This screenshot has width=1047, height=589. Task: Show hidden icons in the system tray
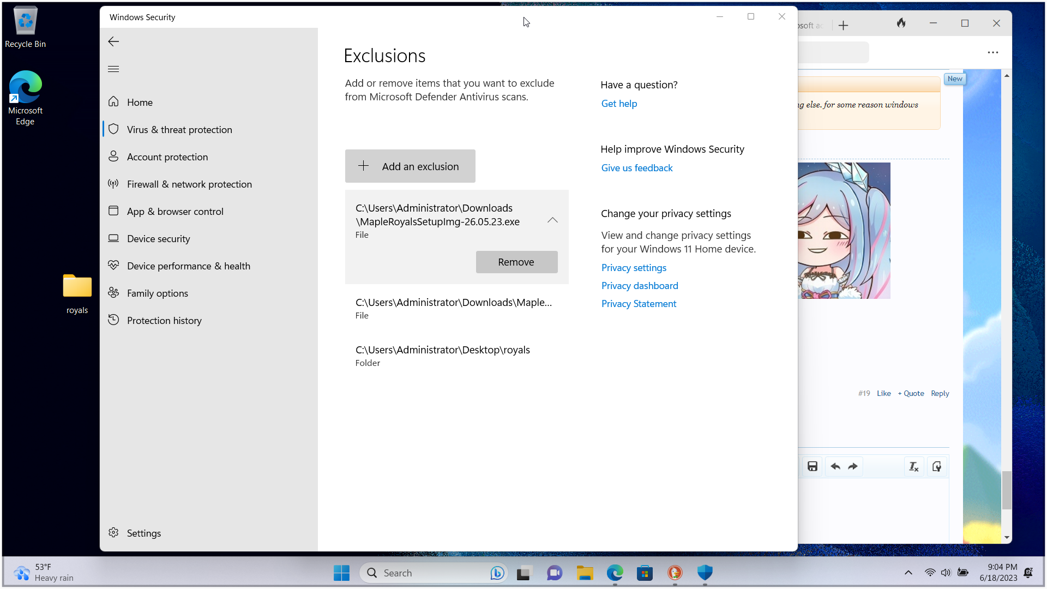click(908, 573)
